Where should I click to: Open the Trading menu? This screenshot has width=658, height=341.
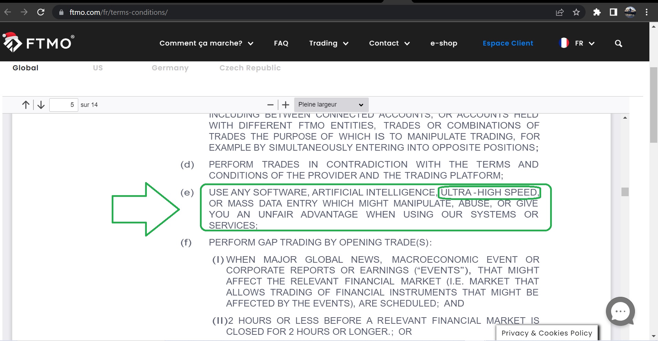coord(328,43)
